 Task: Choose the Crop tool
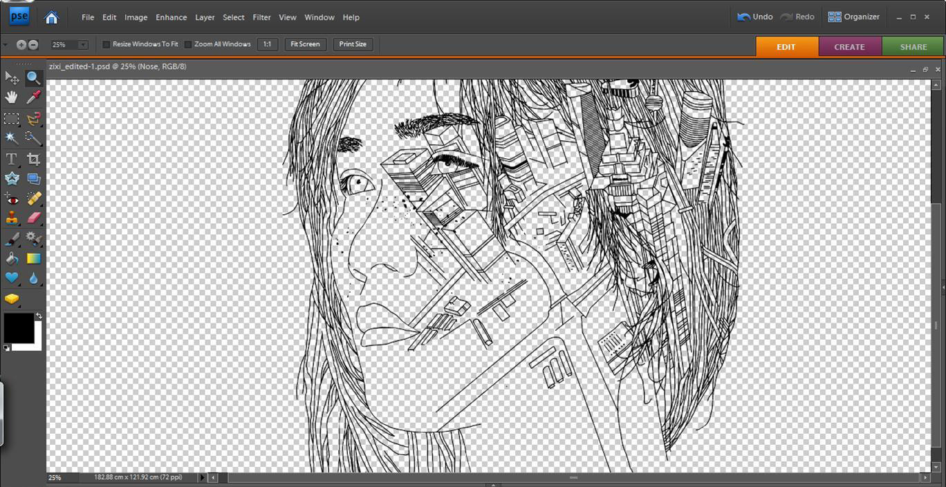pyautogui.click(x=33, y=160)
